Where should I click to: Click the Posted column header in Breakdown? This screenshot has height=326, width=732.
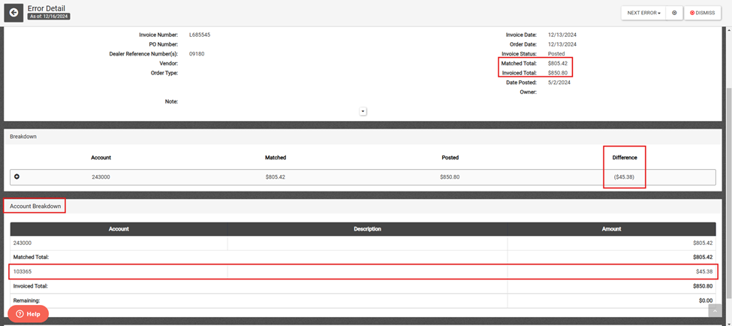pos(450,158)
